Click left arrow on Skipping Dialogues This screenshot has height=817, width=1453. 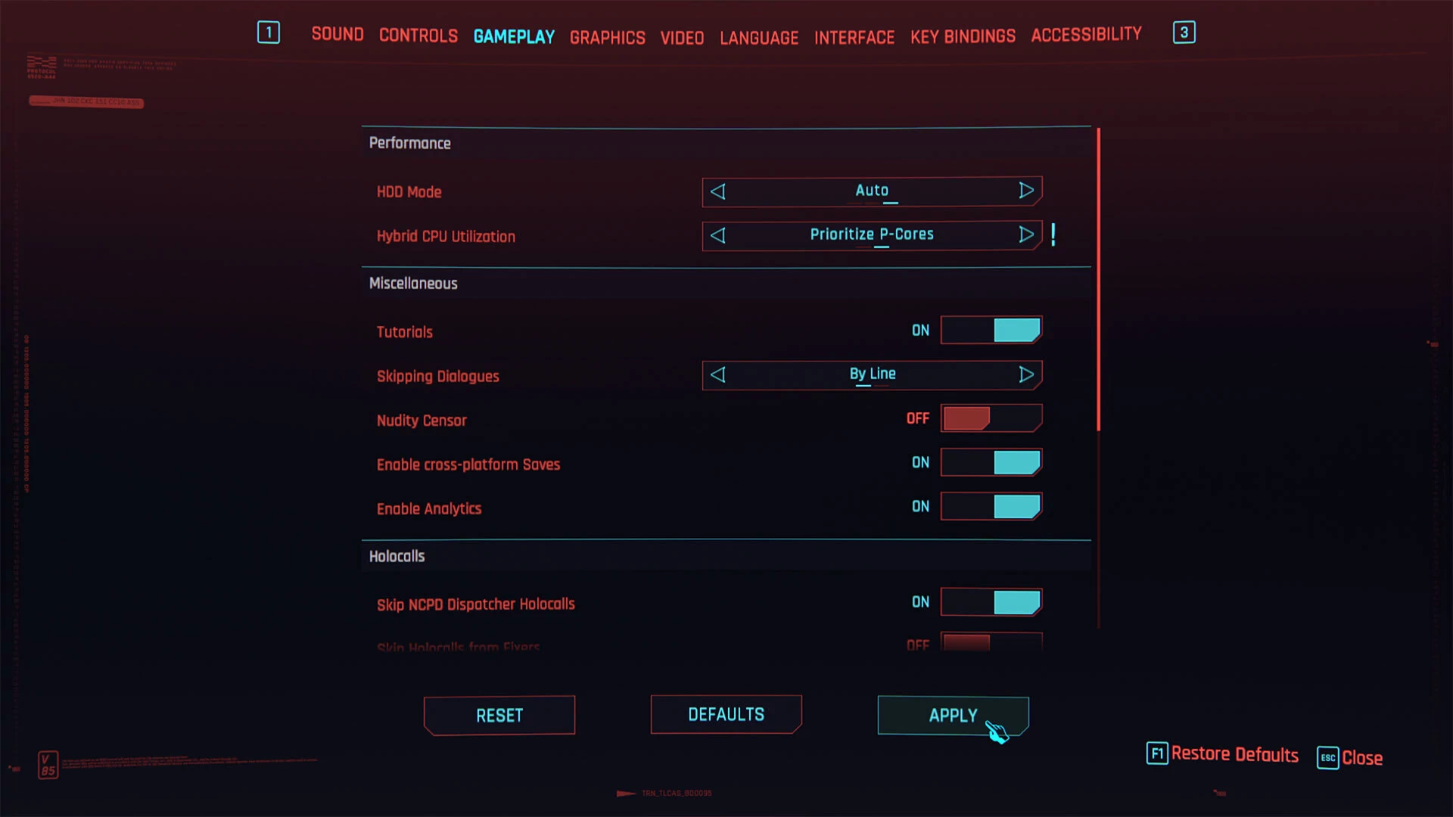(x=718, y=374)
